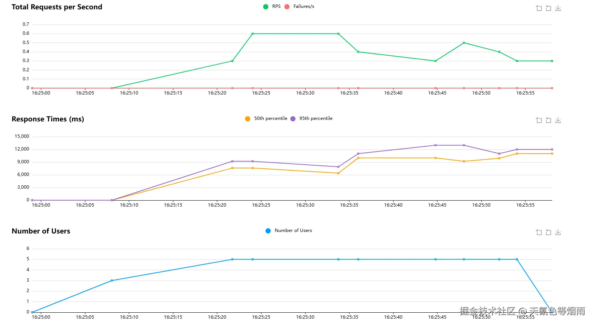Click purple 95th percentile legend dot
The height and width of the screenshot is (325, 594).
[293, 119]
